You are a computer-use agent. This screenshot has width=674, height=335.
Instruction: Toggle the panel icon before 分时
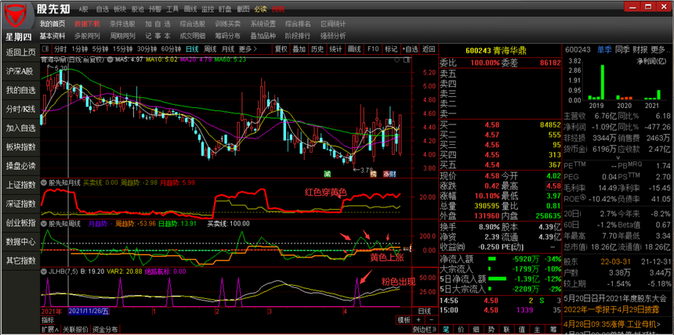tap(45, 49)
